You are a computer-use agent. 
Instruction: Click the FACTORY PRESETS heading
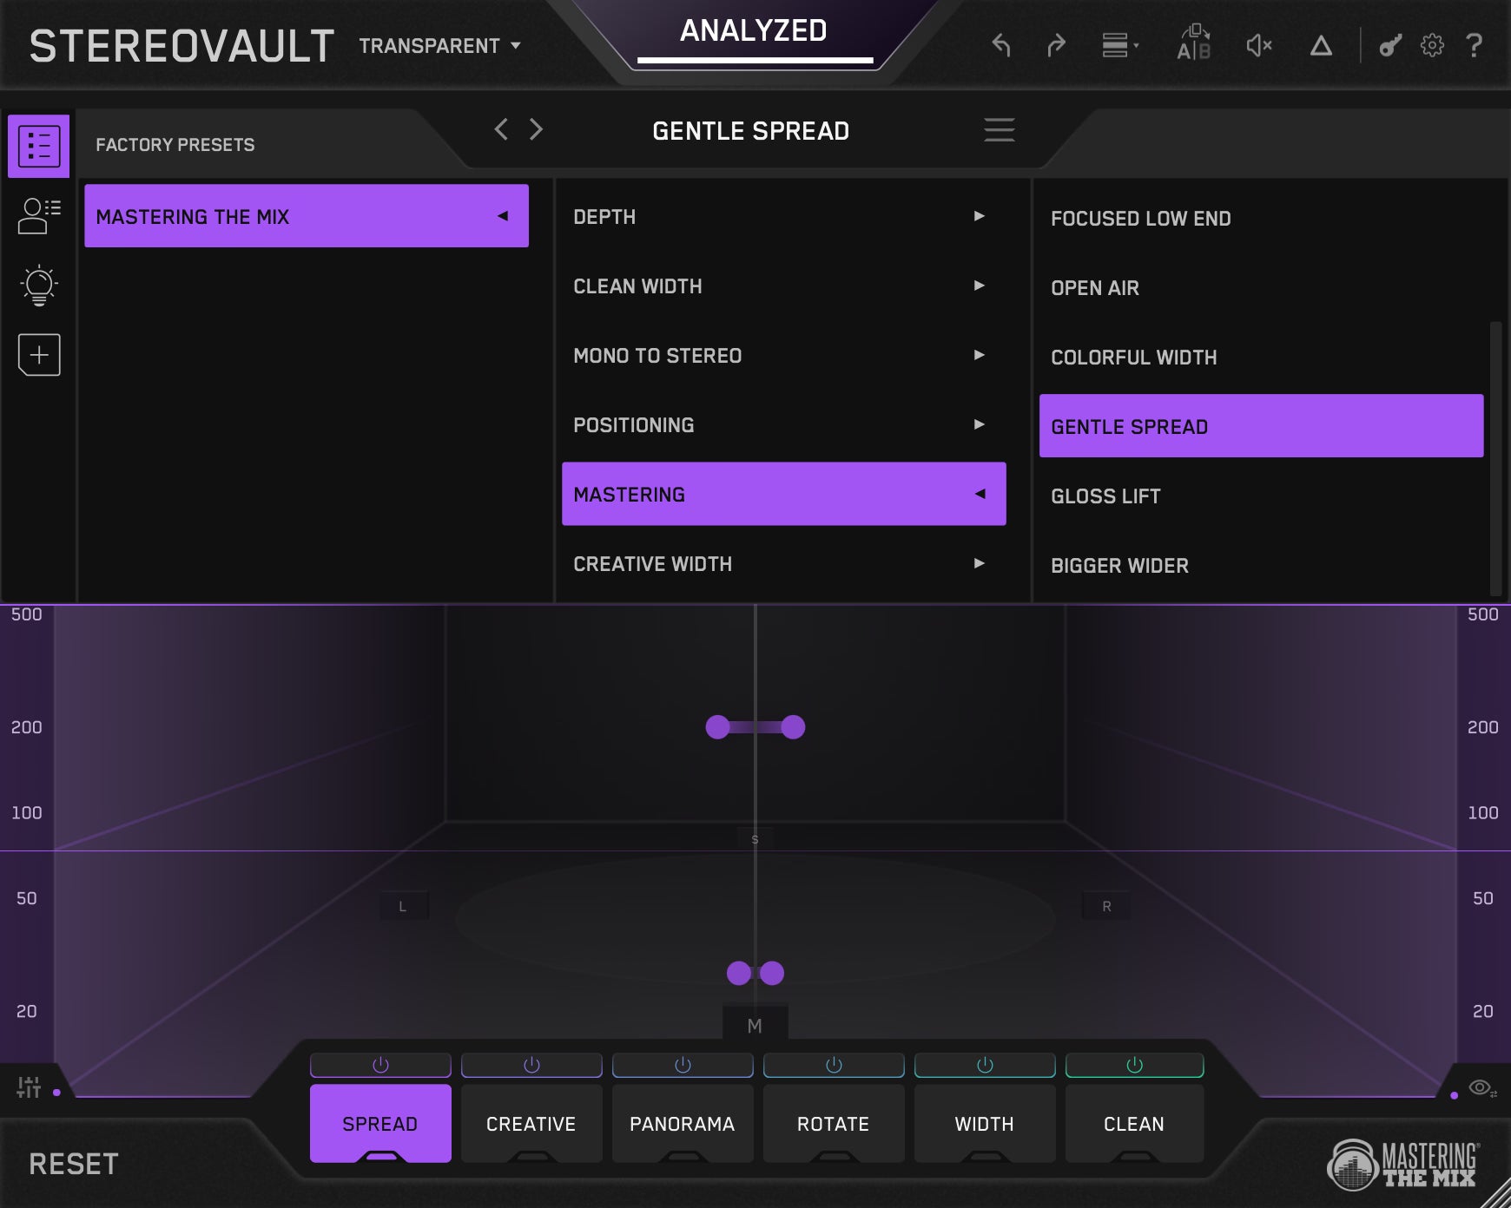click(175, 145)
